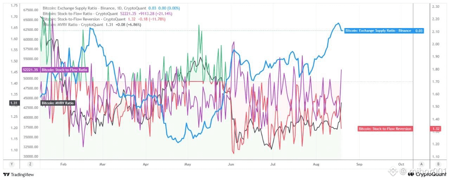Image resolution: width=450 pixels, height=180 pixels.
Task: Click the Feb label on time axis
Action: tap(63, 164)
